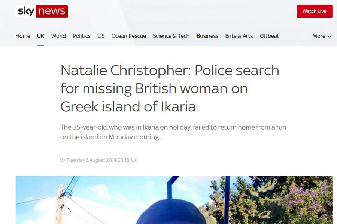Click the article's main photo
This screenshot has height=224, width=337.
click(174, 200)
